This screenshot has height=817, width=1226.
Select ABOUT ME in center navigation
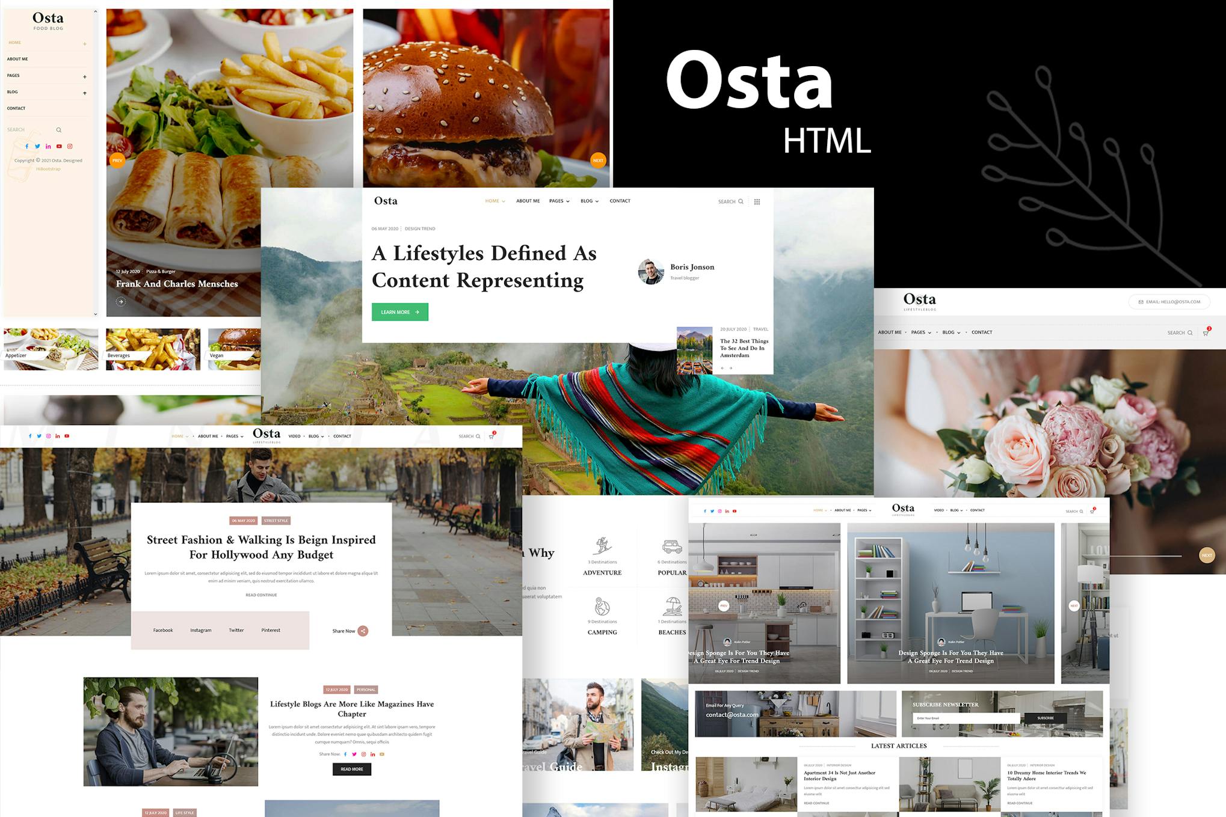pyautogui.click(x=528, y=201)
